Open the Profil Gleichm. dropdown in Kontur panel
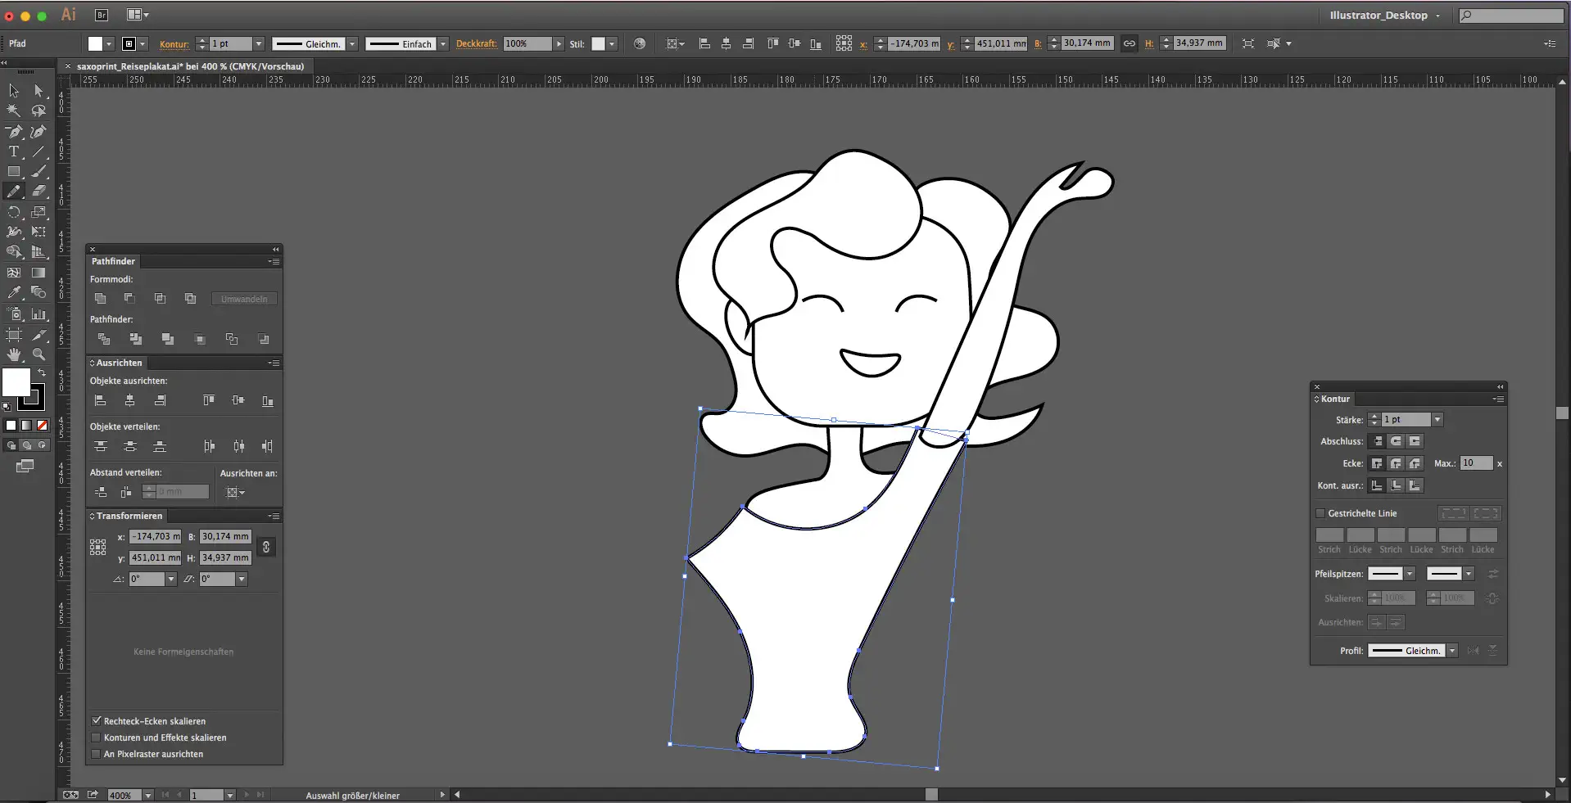This screenshot has width=1571, height=803. [1452, 651]
